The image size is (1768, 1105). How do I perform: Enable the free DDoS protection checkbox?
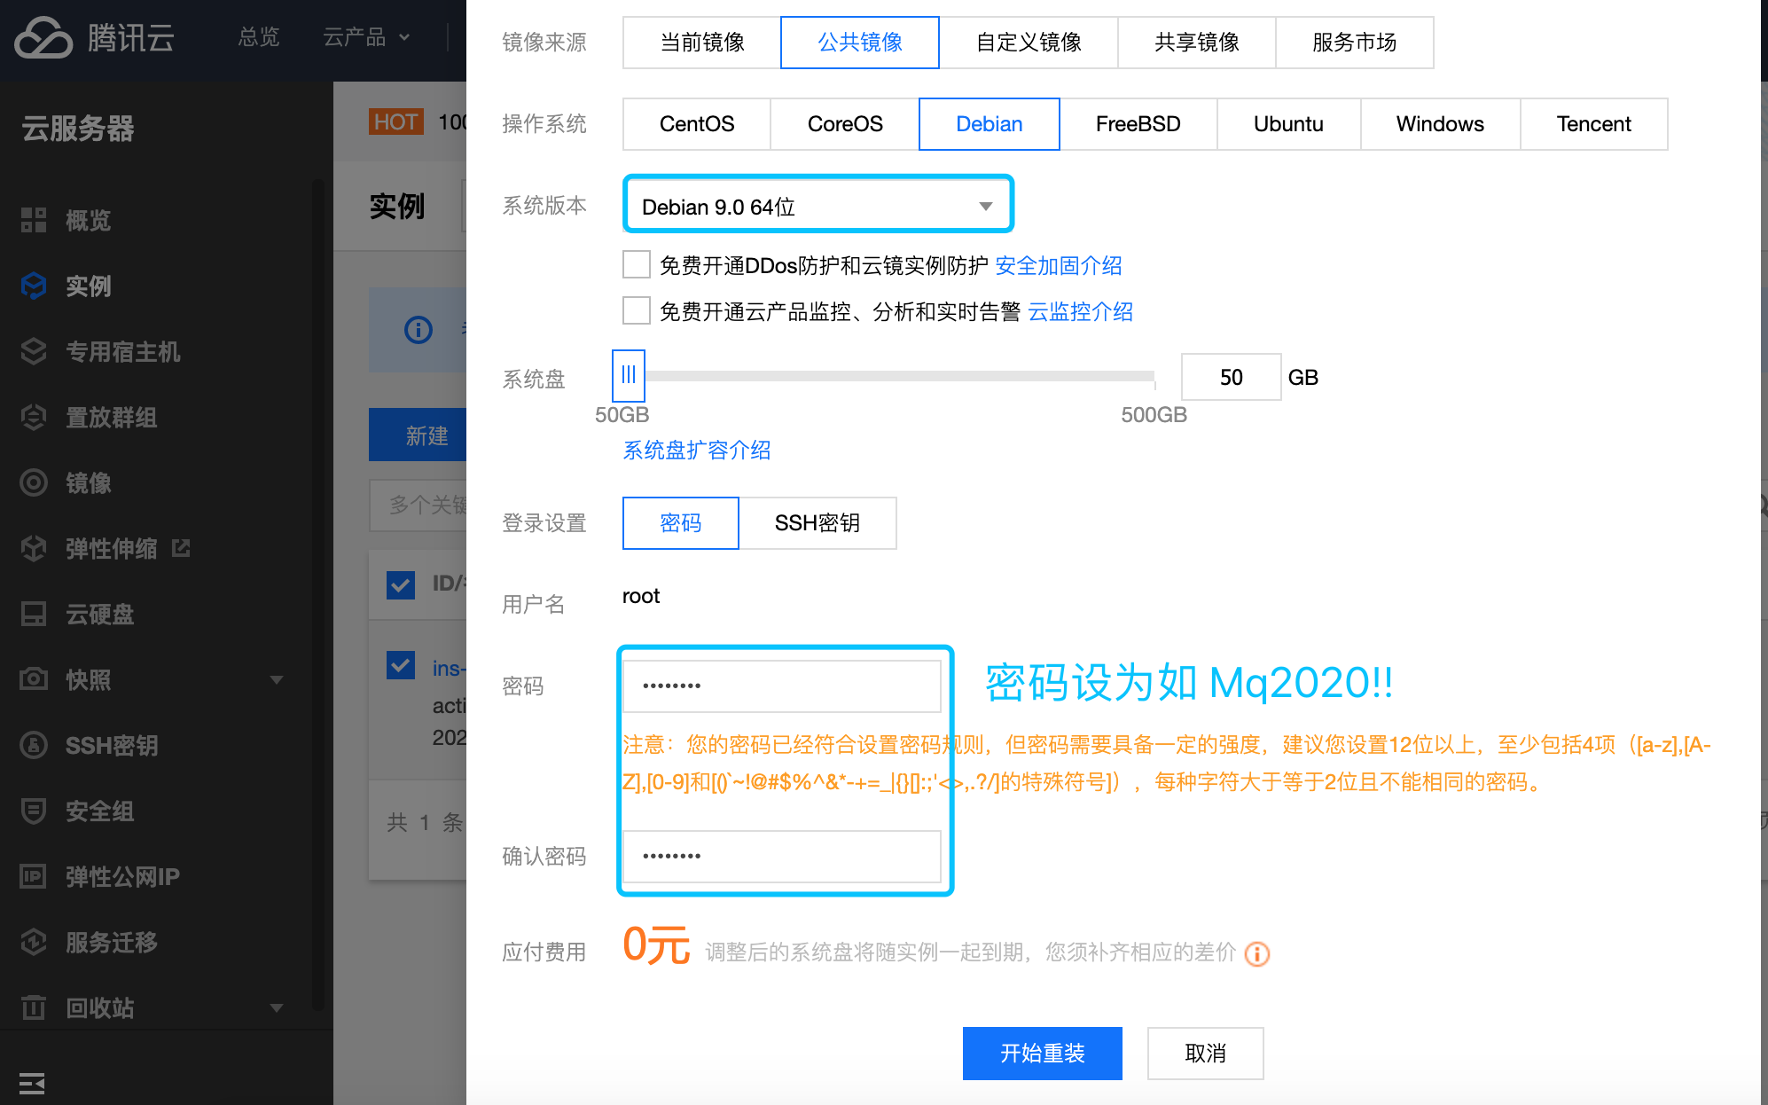click(637, 264)
